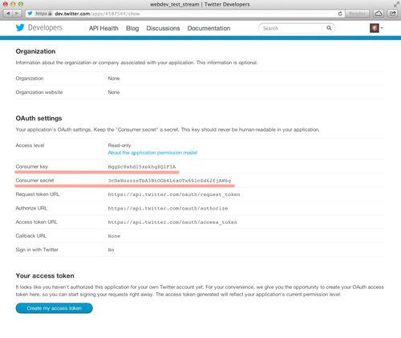Click the Authorize URL label
This screenshot has height=338, width=401.
(31, 208)
